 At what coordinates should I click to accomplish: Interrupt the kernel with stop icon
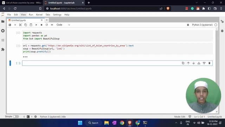pyautogui.click(x=41, y=25)
